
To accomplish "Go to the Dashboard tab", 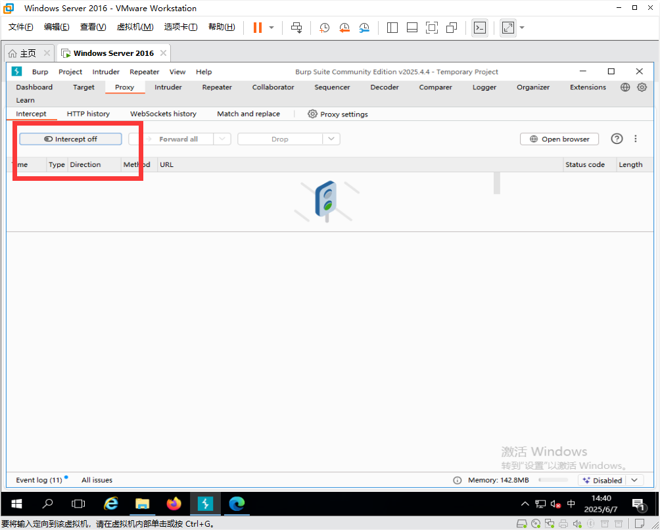I will pyautogui.click(x=34, y=87).
